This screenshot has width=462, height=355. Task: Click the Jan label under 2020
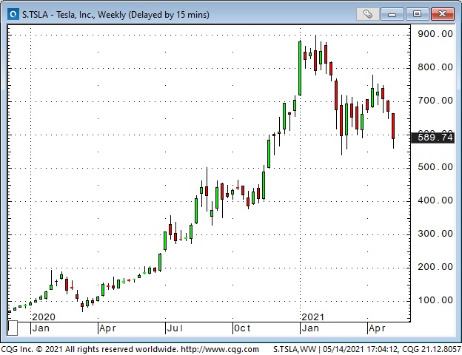click(41, 328)
